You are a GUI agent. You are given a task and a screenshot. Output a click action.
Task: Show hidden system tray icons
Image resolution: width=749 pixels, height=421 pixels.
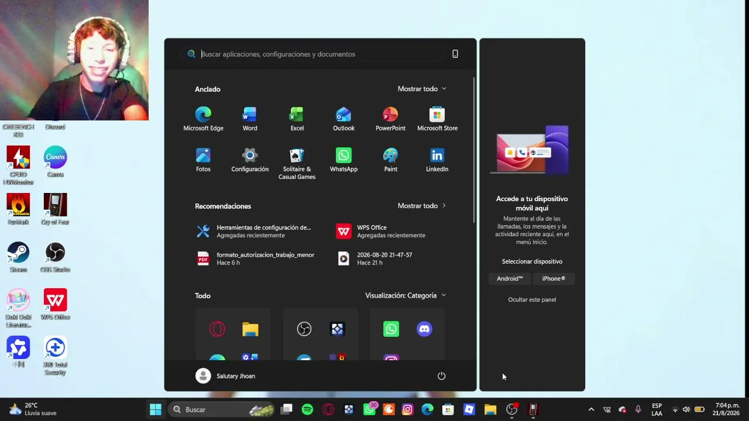(591, 409)
